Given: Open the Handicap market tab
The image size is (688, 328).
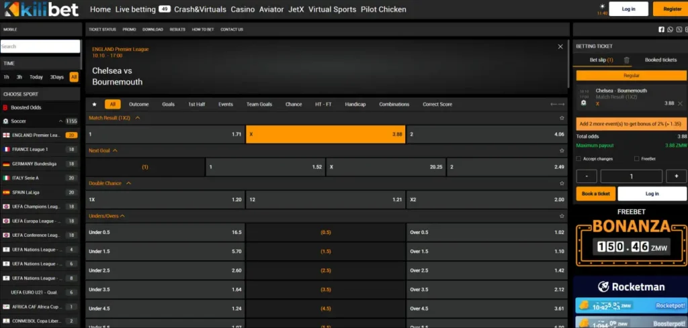Looking at the screenshot, I should pos(355,104).
